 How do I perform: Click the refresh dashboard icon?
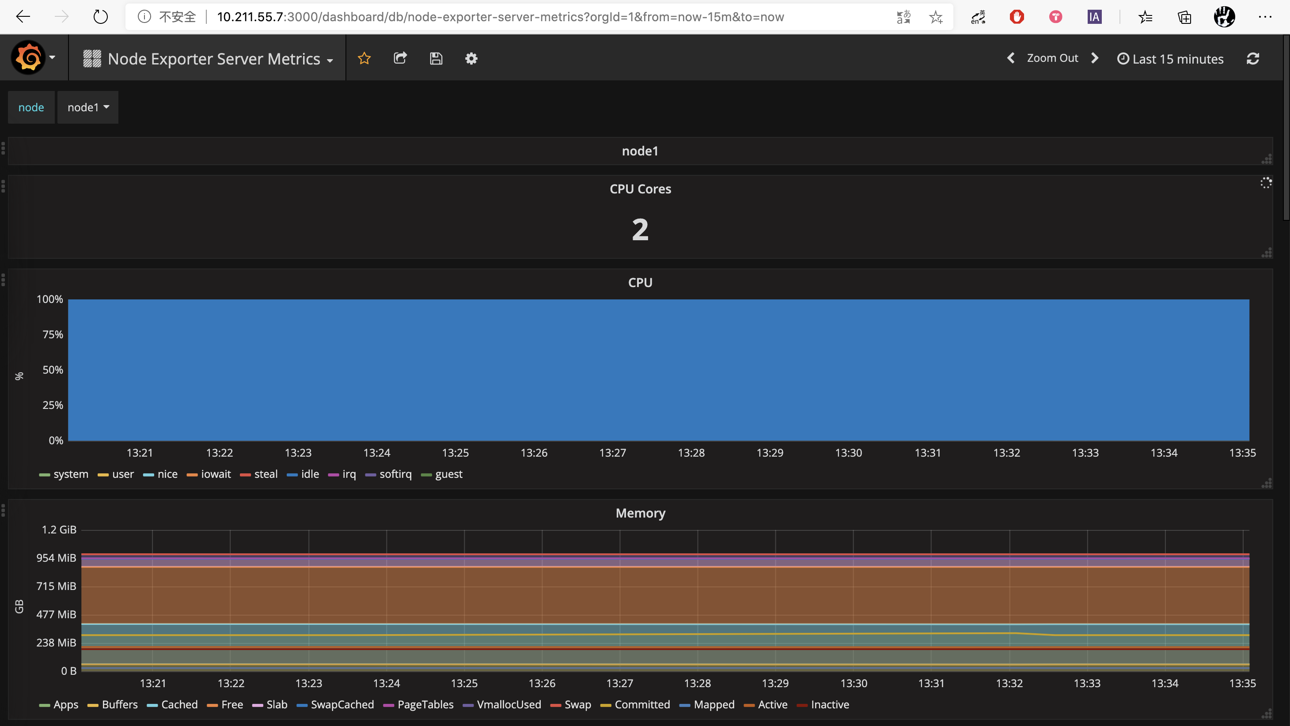1252,59
